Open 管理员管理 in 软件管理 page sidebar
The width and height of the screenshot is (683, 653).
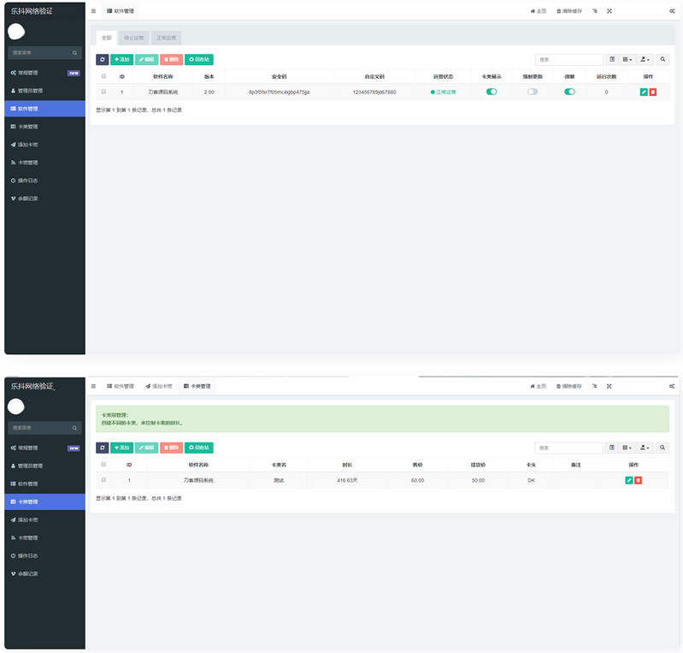tap(44, 91)
